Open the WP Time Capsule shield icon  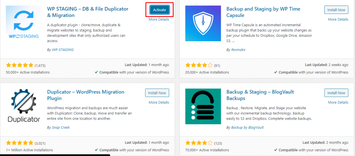(203, 24)
